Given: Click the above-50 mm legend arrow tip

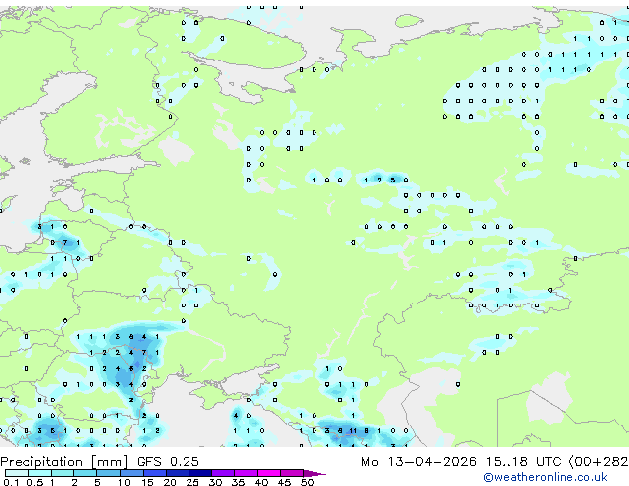Looking at the screenshot, I should click(x=314, y=473).
